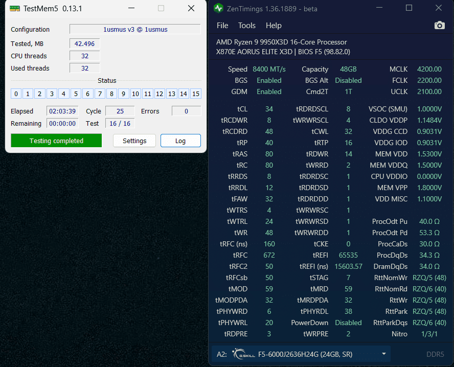Click the VSOC (SMU) voltage 1.0000V
This screenshot has width=454, height=367.
pyautogui.click(x=429, y=109)
